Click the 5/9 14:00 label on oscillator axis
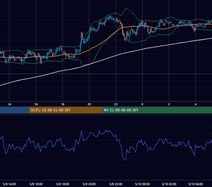212x187 pixels. tap(9, 184)
